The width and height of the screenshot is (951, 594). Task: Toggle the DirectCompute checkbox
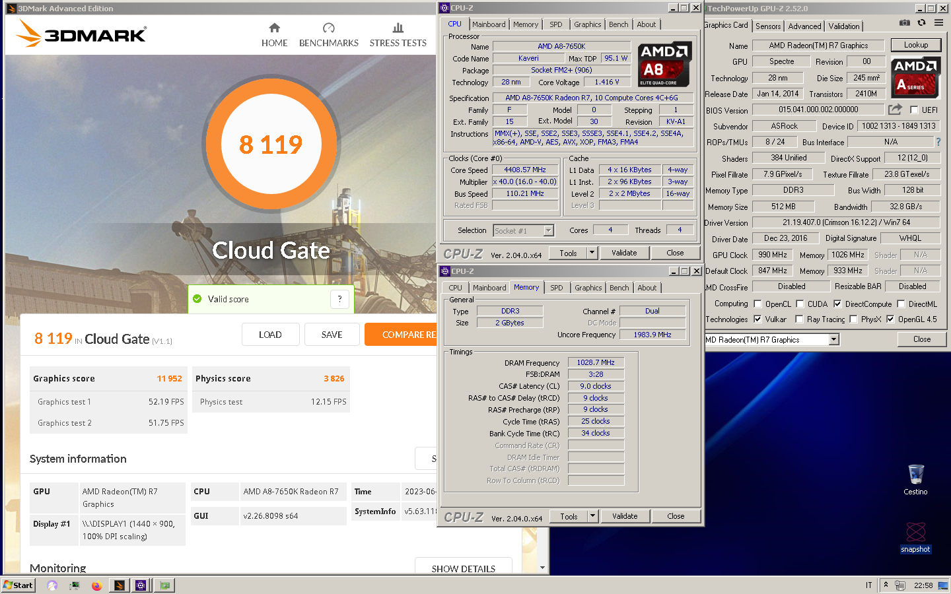coord(837,304)
